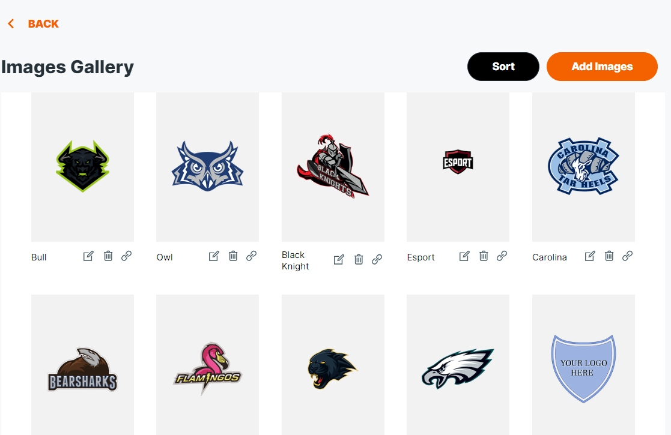Click the Sort button

[503, 67]
